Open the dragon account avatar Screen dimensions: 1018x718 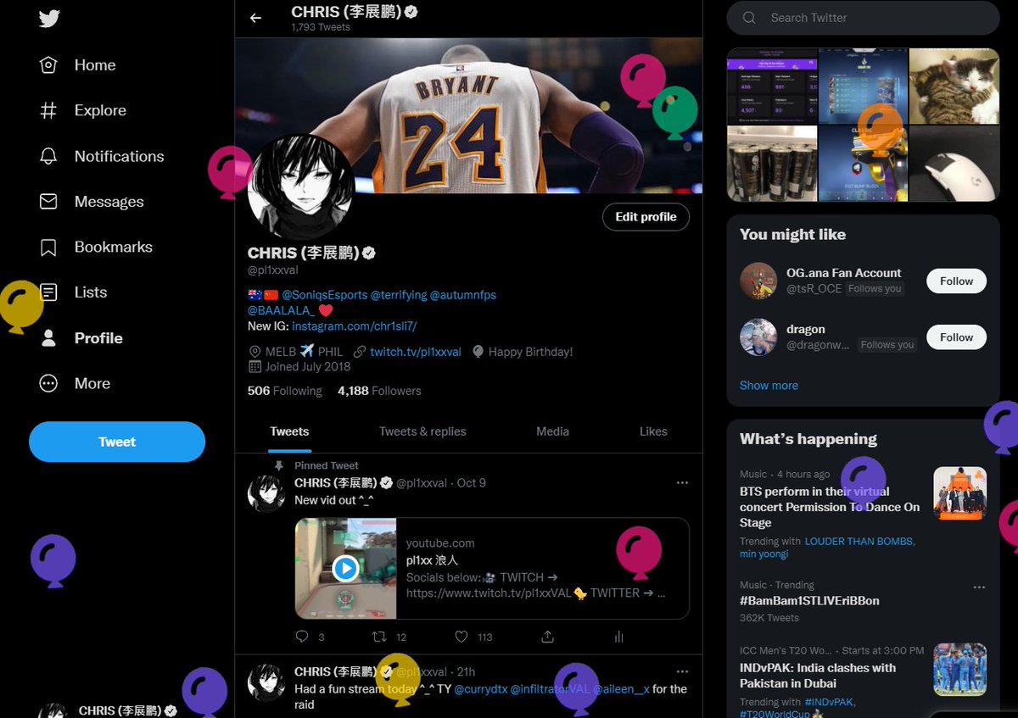tap(758, 337)
